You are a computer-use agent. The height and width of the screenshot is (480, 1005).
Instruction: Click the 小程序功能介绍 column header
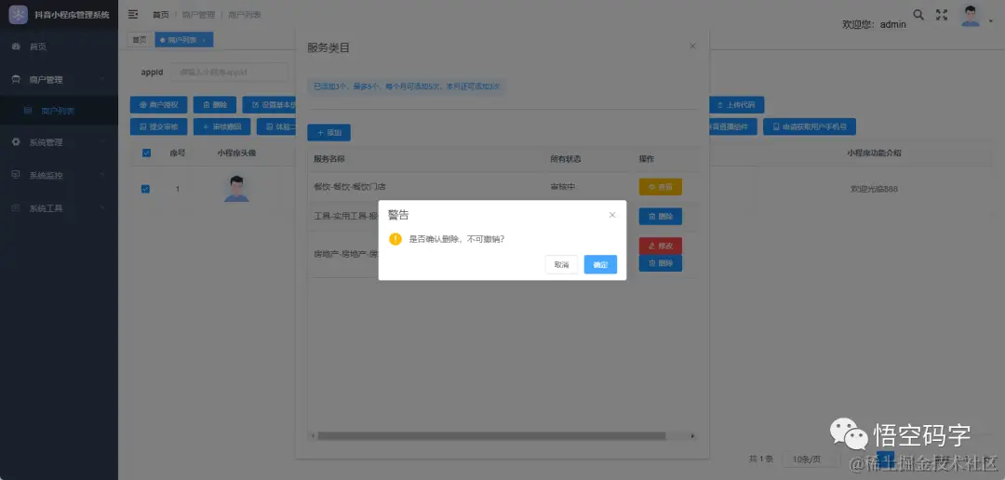874,153
